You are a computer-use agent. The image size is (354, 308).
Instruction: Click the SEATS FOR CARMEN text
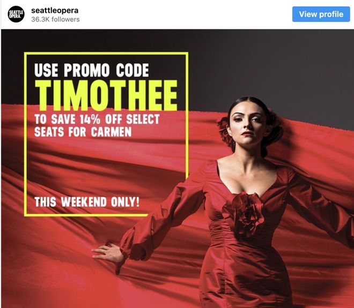click(83, 132)
